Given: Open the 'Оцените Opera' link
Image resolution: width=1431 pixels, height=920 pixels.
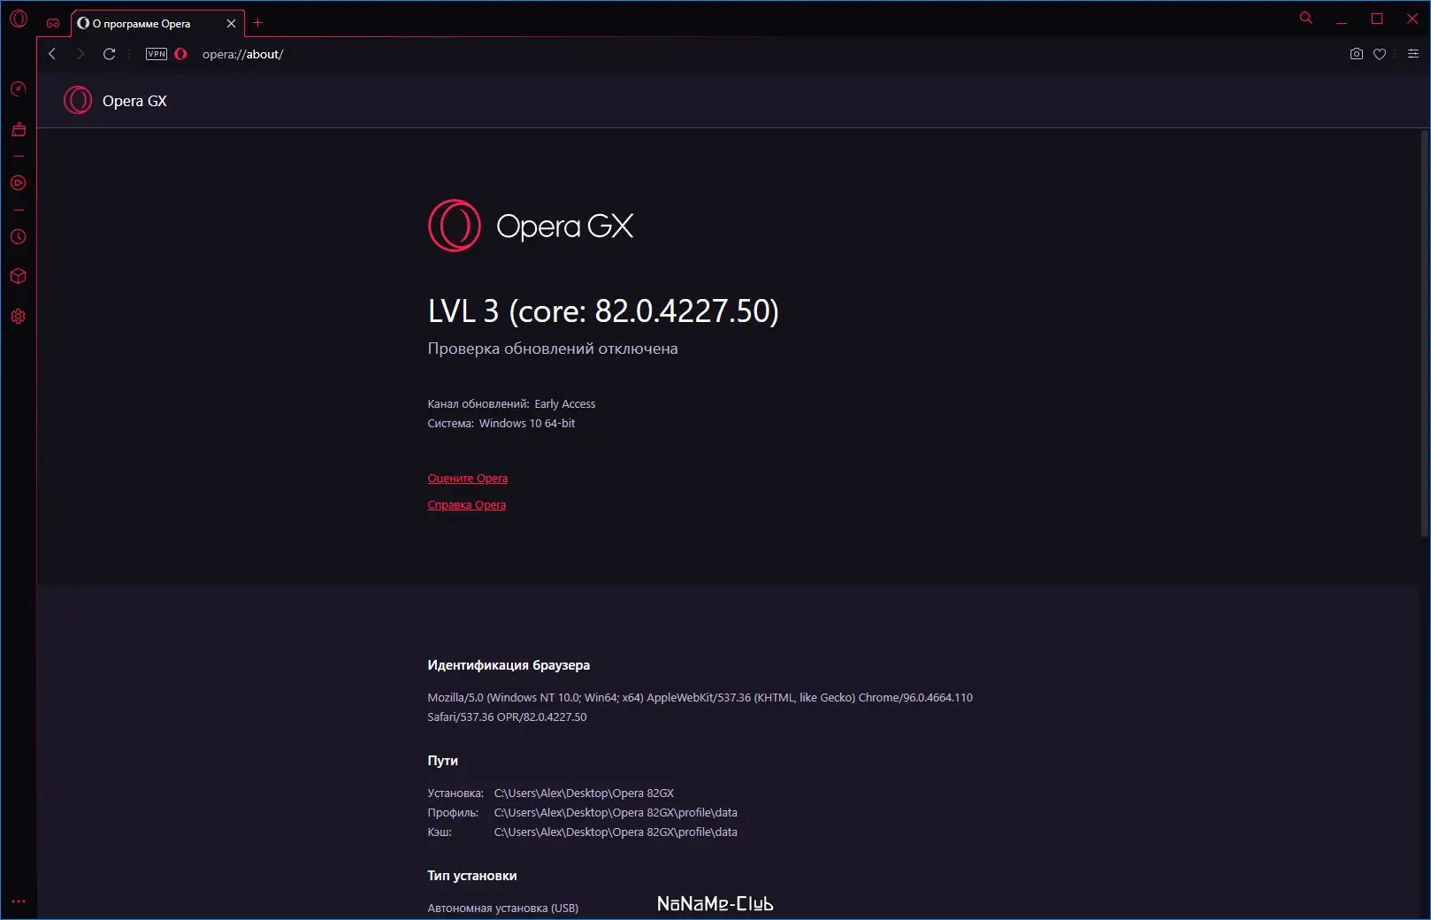Looking at the screenshot, I should (468, 479).
